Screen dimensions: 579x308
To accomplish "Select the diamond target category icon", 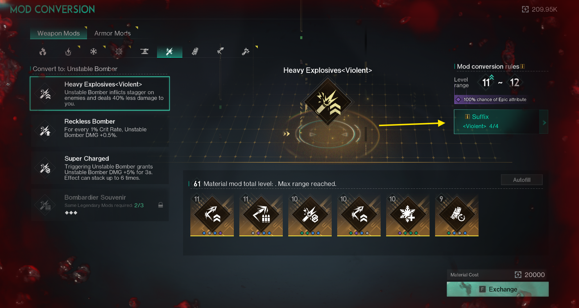I will (119, 51).
